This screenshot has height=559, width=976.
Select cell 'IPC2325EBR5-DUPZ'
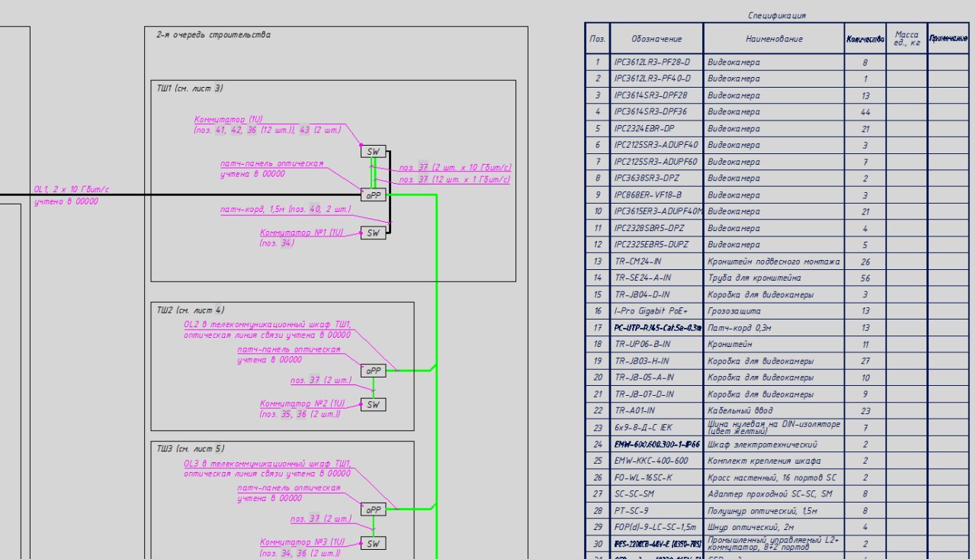(657, 245)
